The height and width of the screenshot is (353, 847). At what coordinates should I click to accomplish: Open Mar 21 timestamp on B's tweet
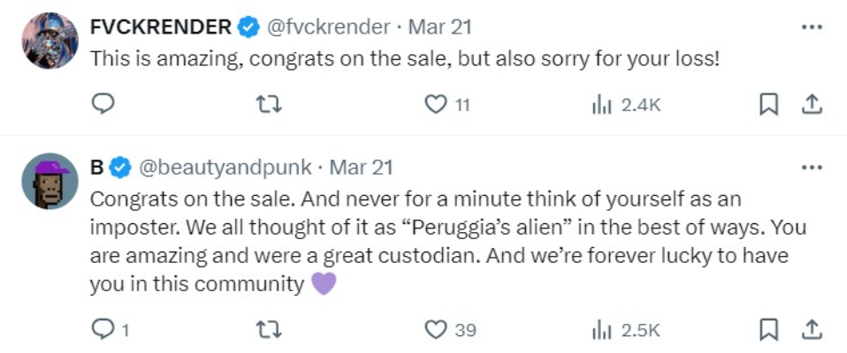361,167
